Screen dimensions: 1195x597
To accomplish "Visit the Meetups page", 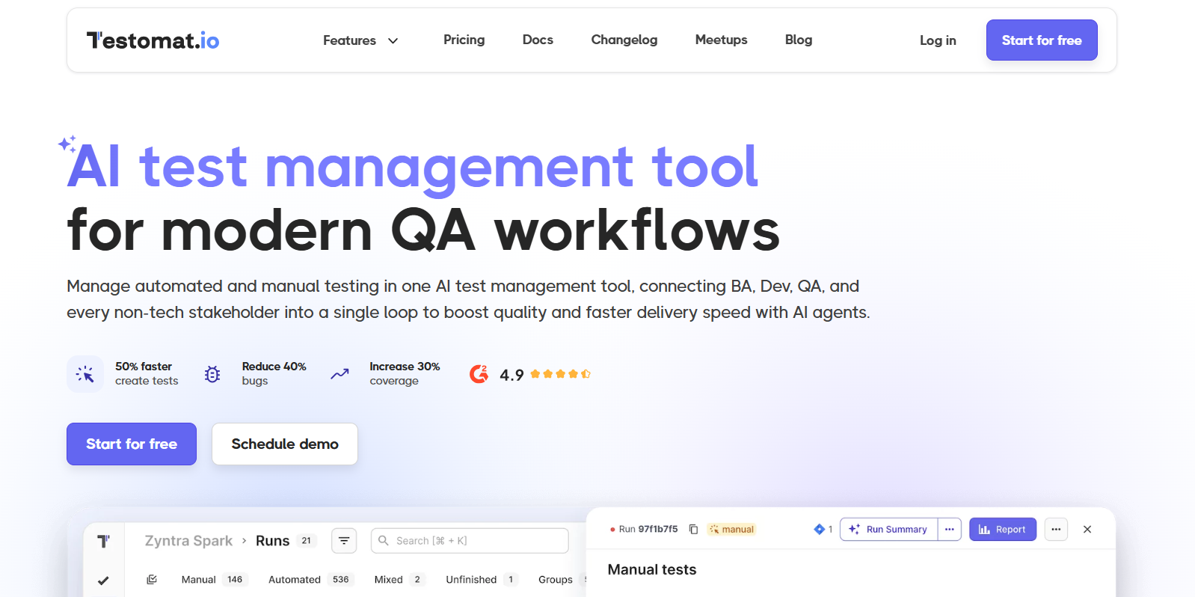I will pos(721,40).
